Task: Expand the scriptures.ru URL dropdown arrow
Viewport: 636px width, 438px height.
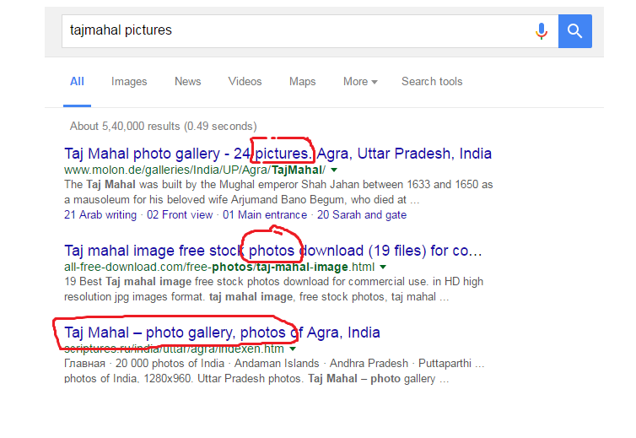Action: pyautogui.click(x=293, y=349)
